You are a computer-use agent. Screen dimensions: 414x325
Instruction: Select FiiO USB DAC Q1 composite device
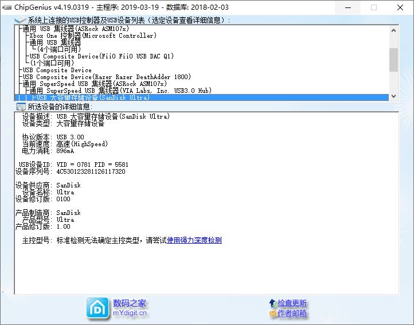pyautogui.click(x=100, y=56)
